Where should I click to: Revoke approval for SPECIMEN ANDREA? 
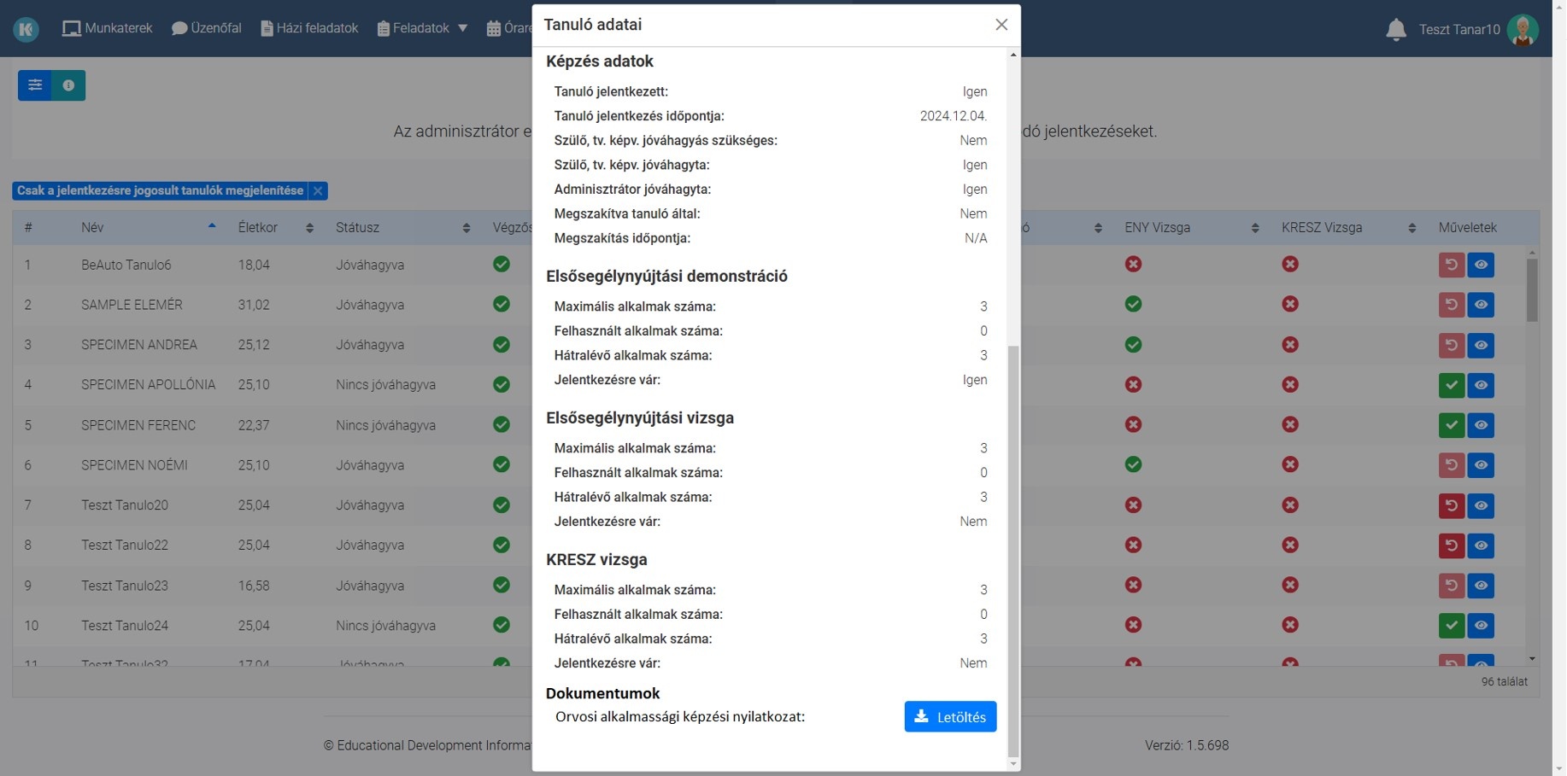pyautogui.click(x=1452, y=345)
